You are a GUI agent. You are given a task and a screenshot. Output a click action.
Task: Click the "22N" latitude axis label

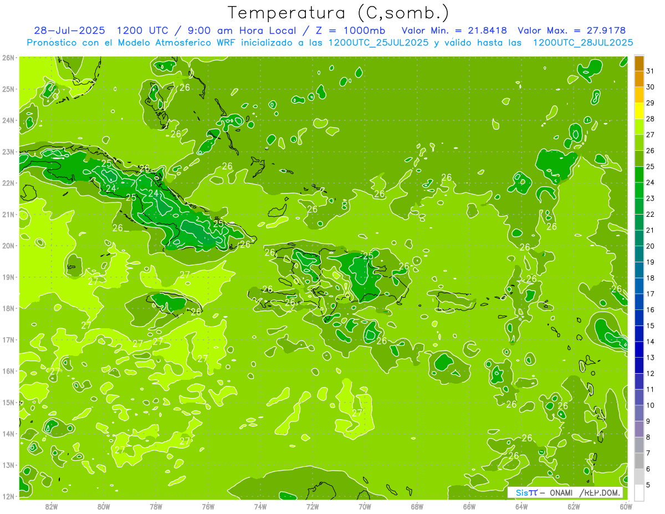(8, 183)
